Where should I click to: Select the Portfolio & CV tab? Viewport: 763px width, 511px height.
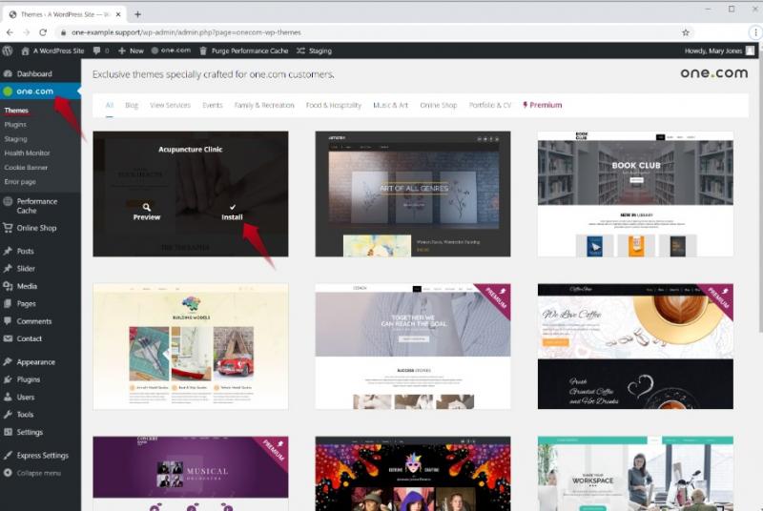[490, 105]
